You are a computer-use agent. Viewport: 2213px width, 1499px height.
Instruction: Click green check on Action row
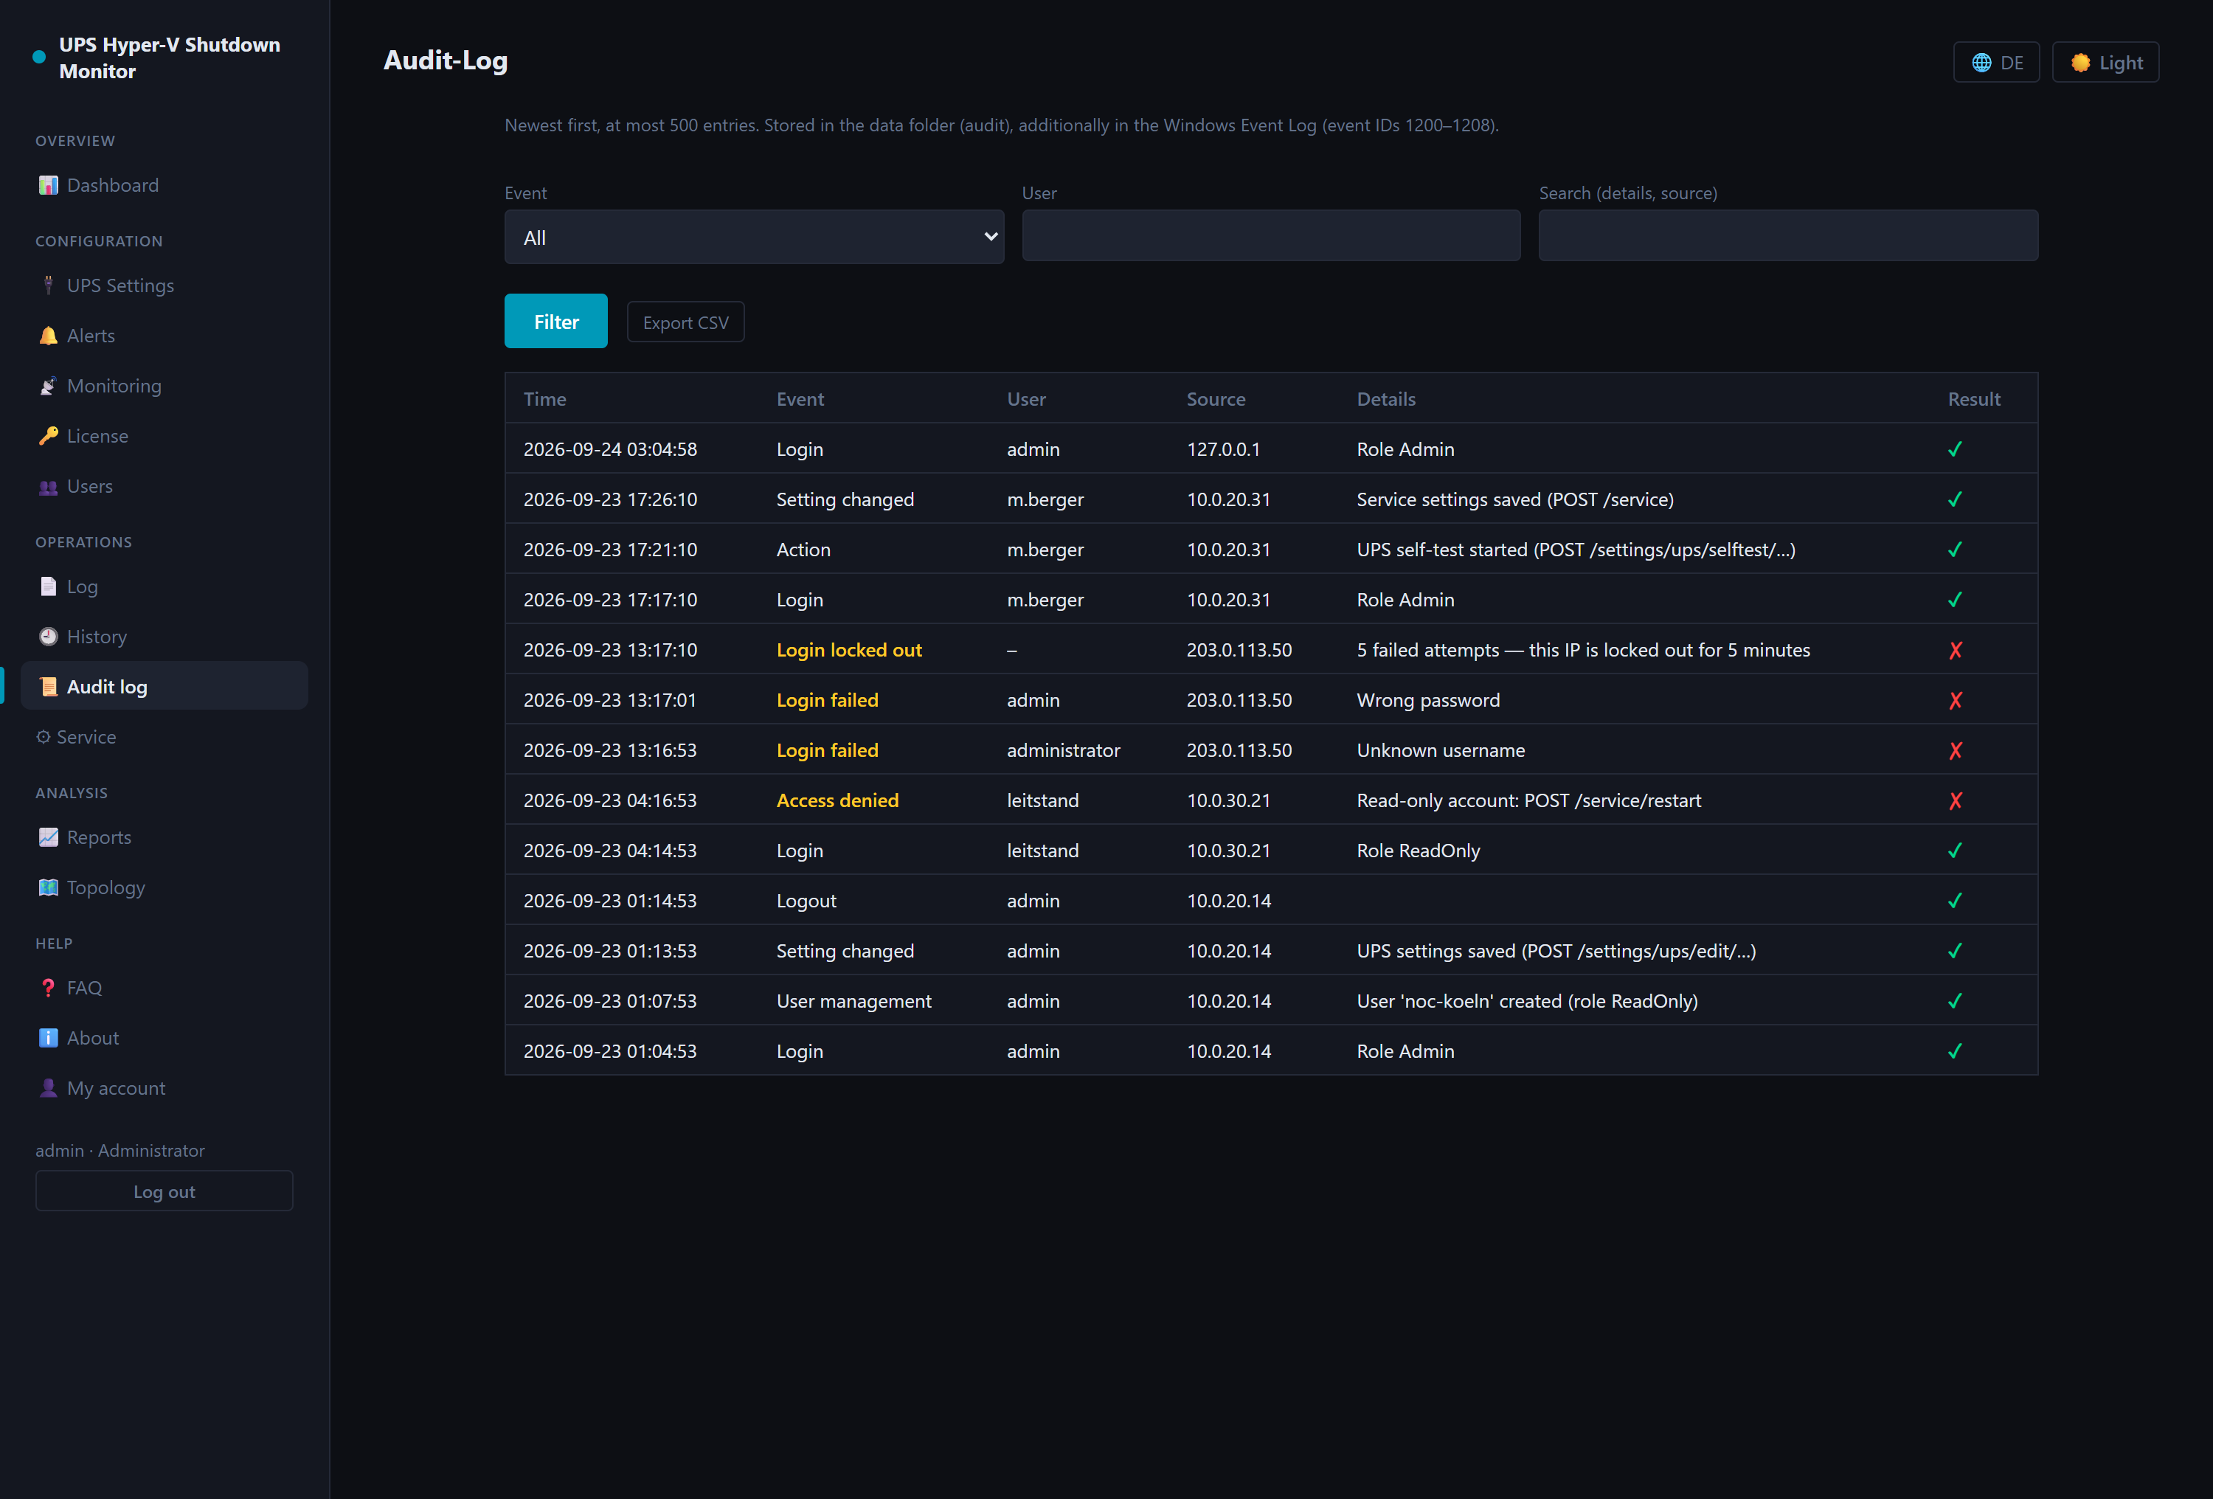(1955, 550)
